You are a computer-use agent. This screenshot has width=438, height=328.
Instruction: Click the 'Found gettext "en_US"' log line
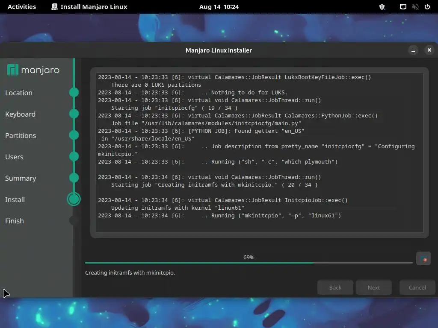(x=201, y=131)
